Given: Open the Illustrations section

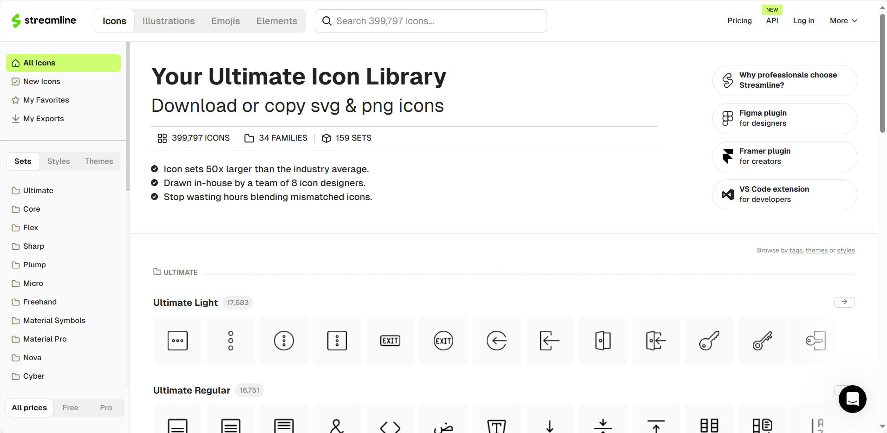Looking at the screenshot, I should click(x=169, y=20).
